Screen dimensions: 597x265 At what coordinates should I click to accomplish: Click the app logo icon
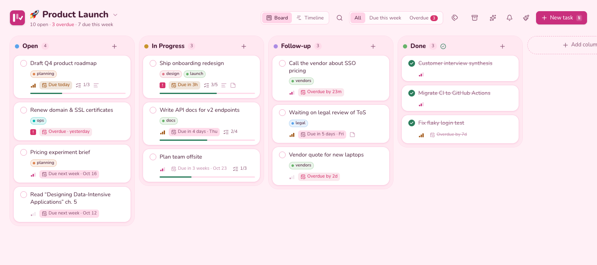point(17,18)
